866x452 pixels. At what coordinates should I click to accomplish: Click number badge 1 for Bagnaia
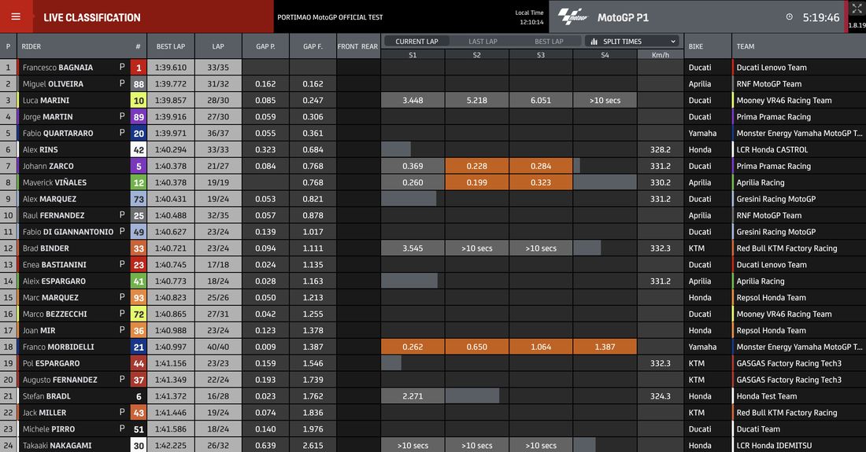click(138, 68)
